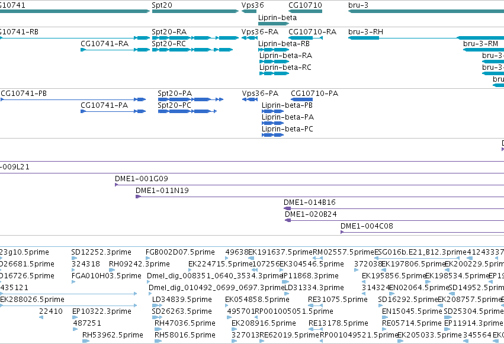Image resolution: width=504 pixels, height=344 pixels.
Task: Click EST SD16292.5prime label
Action: pos(408,300)
